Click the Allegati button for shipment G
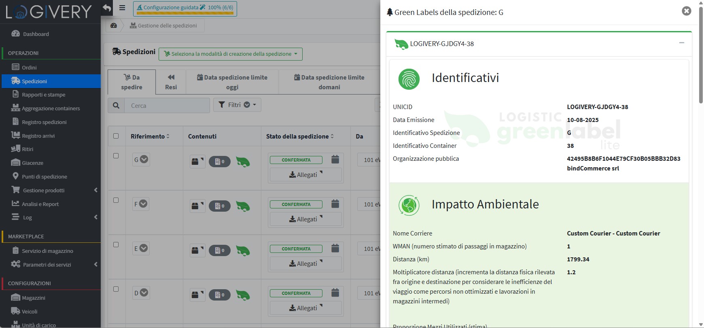Viewport: 704px width, 328px height. point(305,175)
